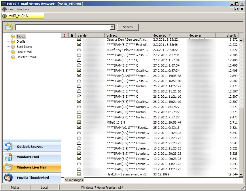Open the File menu
The image size is (246, 191).
(x=11, y=9)
